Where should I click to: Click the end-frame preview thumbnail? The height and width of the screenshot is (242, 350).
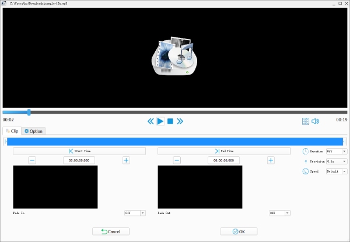pyautogui.click(x=200, y=187)
